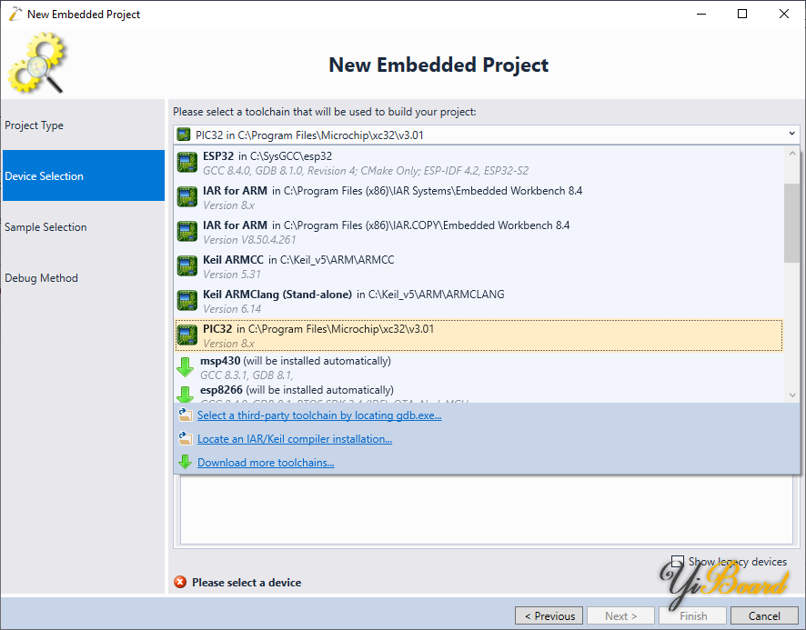Click the red error icon by device message

180,582
